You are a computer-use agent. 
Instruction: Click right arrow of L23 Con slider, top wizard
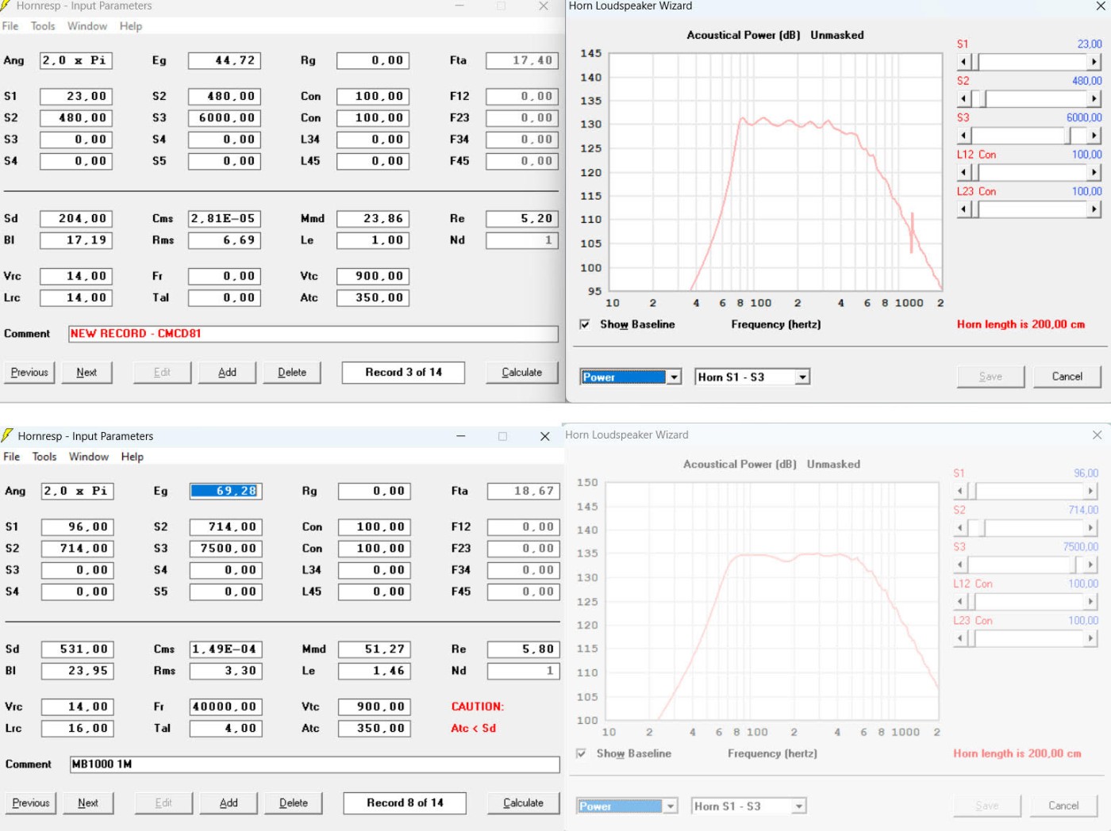click(x=1094, y=209)
